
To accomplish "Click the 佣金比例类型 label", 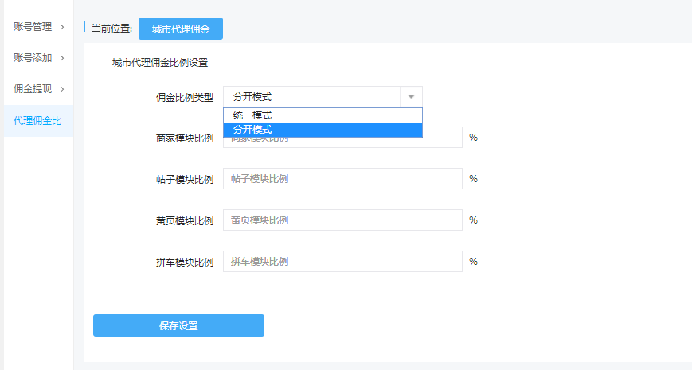I will tap(185, 97).
